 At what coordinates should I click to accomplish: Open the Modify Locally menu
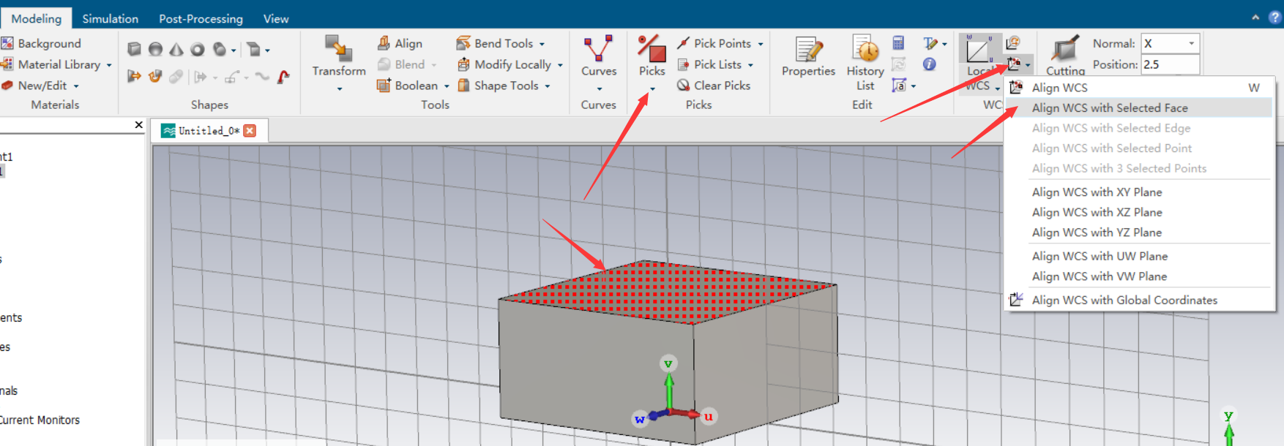(510, 64)
